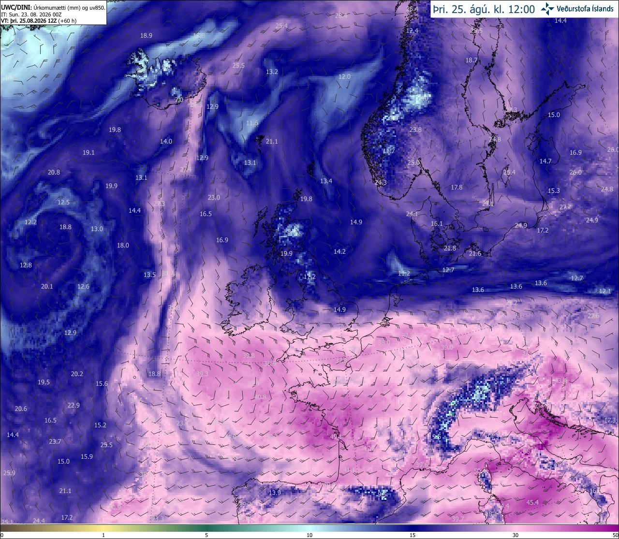Click the VT: 25.08.2026 12Z (+60 h) line
This screenshot has height=539, width=619.
tap(39, 21)
